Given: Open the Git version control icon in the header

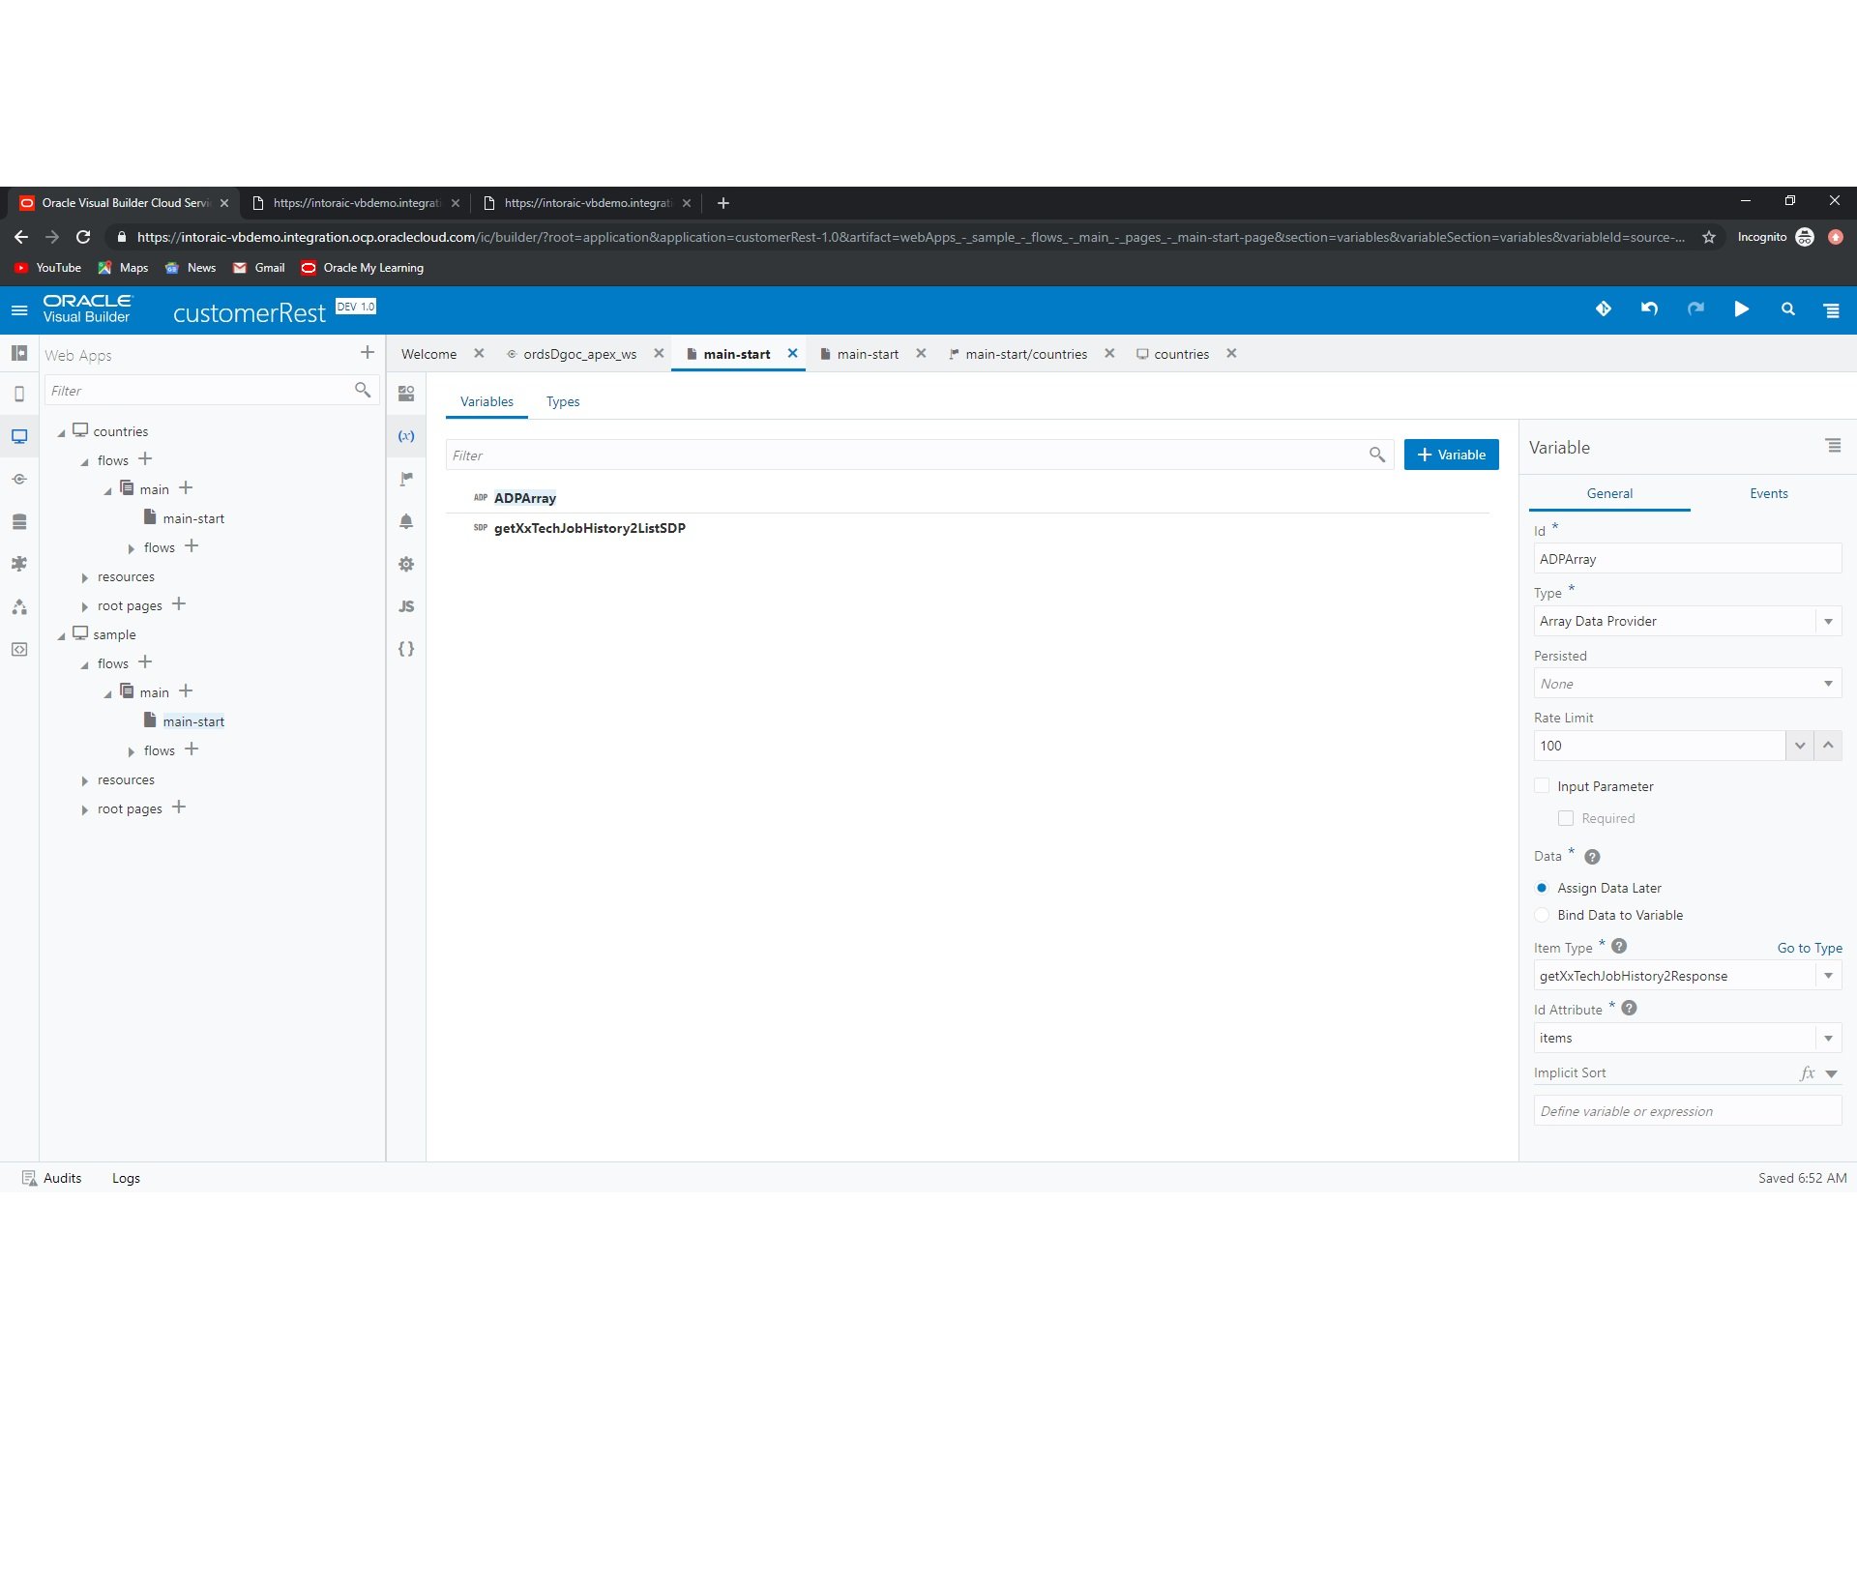Looking at the screenshot, I should point(1603,309).
